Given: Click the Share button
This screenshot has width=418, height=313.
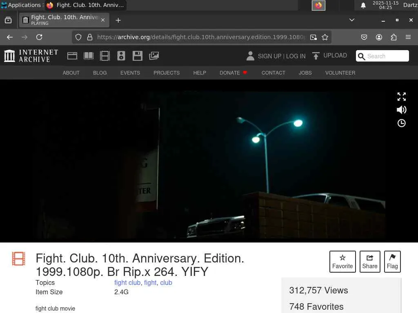Looking at the screenshot, I should tap(370, 262).
